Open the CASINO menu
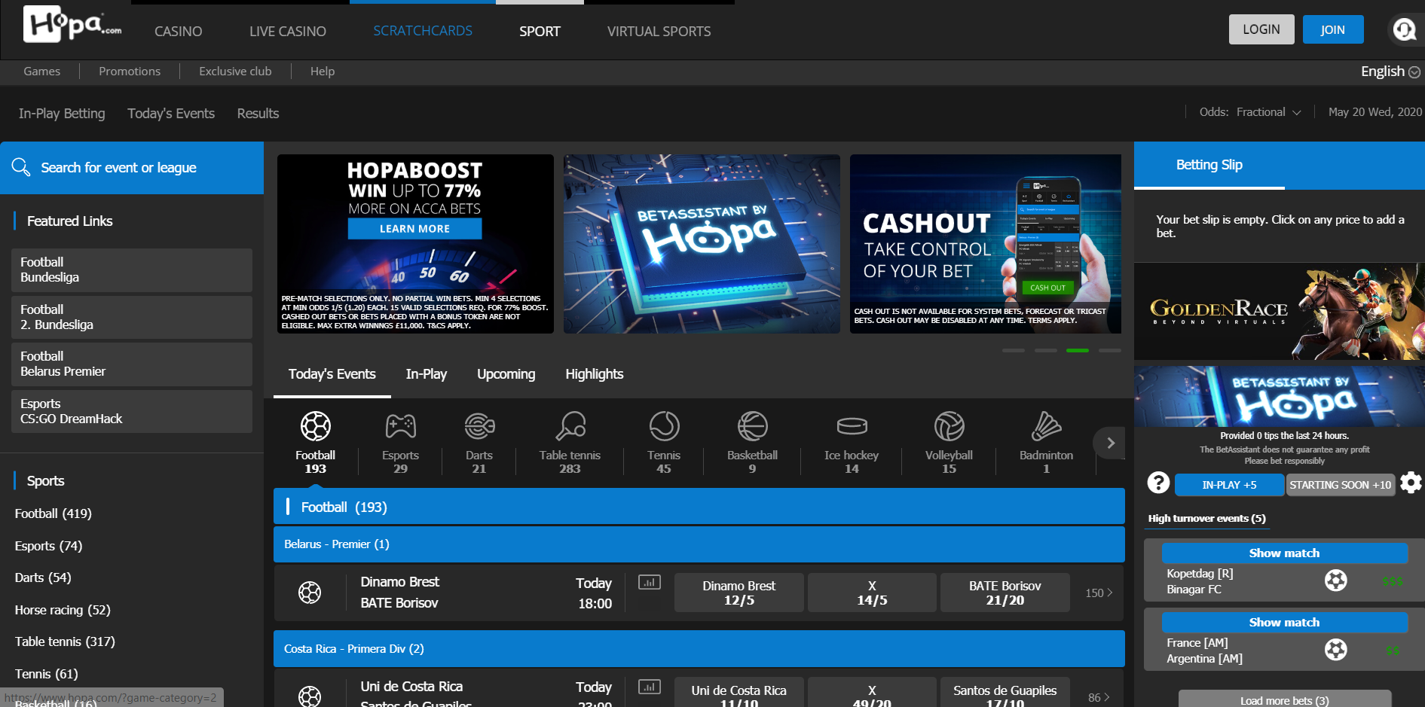Viewport: 1425px width, 707px height. [x=179, y=31]
